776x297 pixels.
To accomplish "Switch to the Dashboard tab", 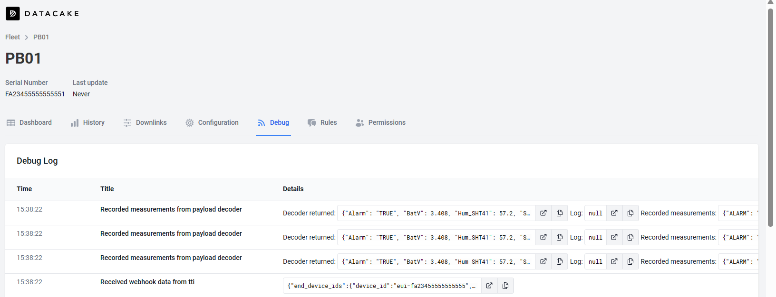I will tap(29, 122).
